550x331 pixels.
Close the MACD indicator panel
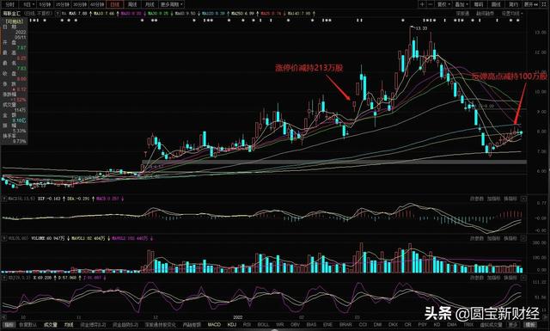point(523,199)
